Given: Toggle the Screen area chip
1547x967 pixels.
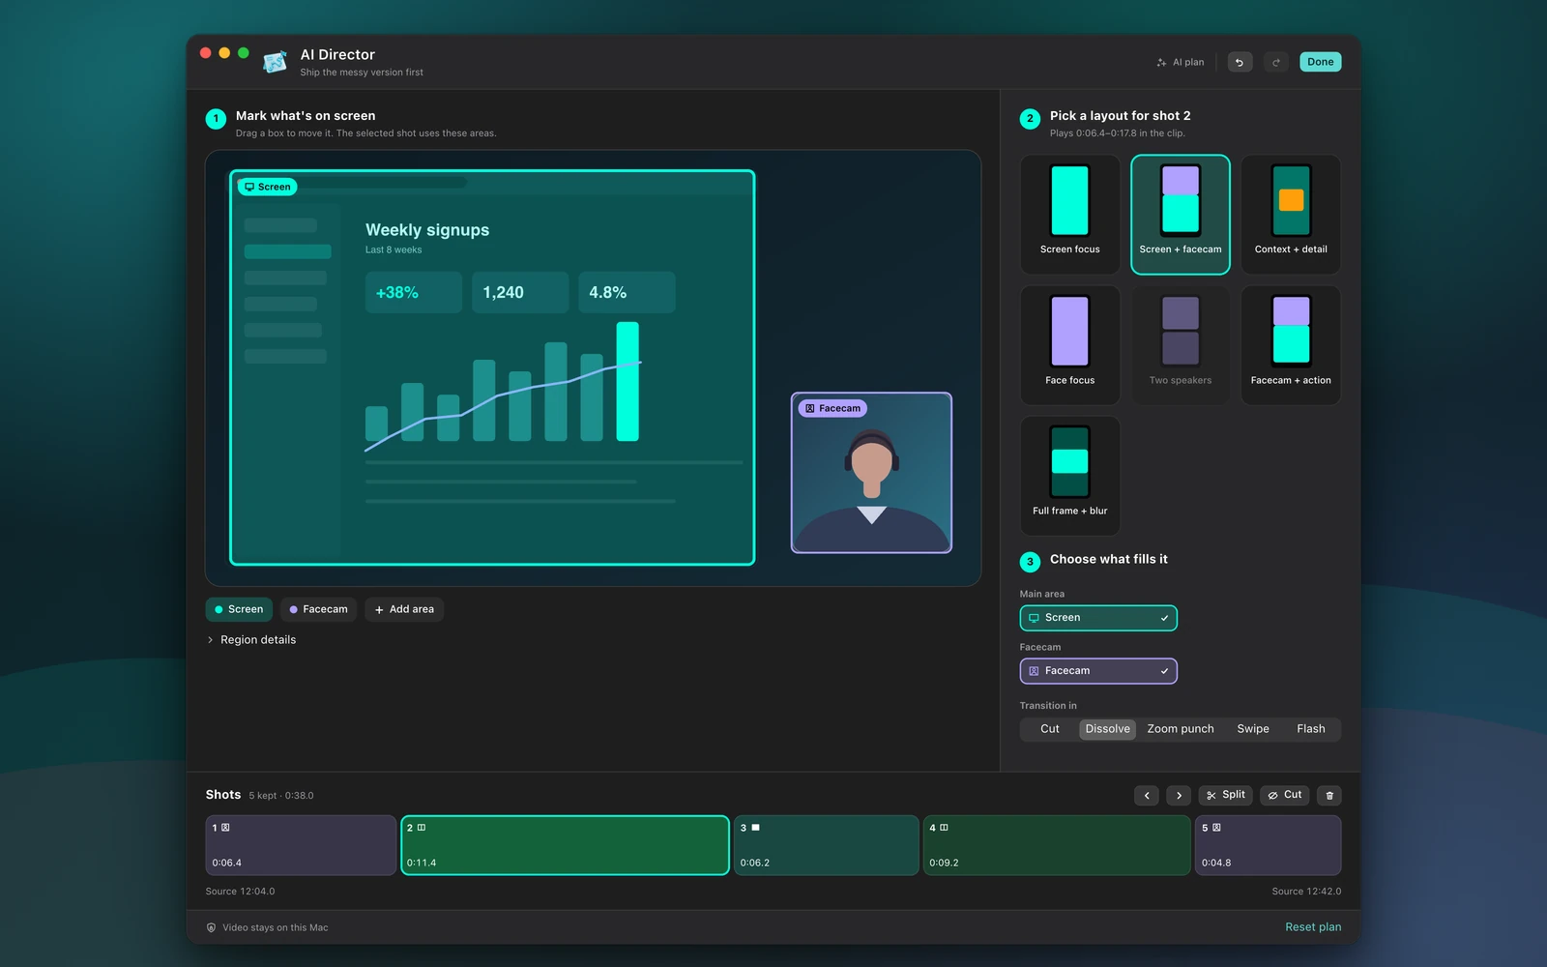Looking at the screenshot, I should [239, 609].
